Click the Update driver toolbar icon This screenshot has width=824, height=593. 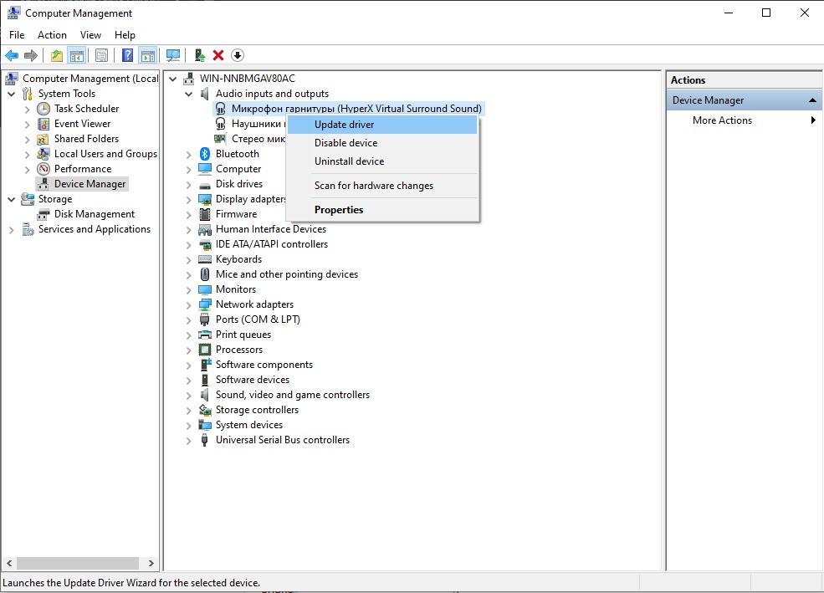pyautogui.click(x=200, y=55)
